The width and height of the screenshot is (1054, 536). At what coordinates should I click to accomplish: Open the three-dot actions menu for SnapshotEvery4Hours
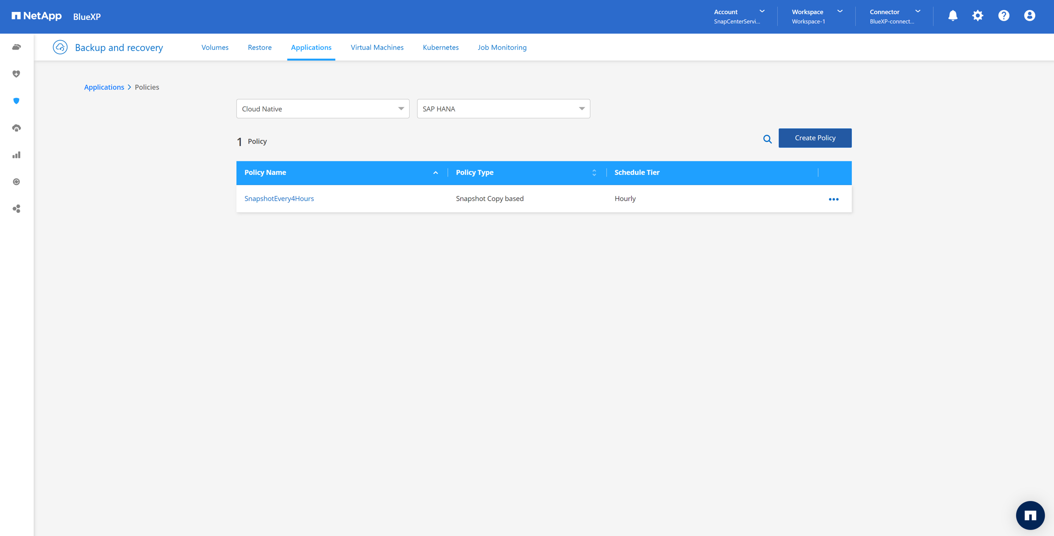point(833,199)
